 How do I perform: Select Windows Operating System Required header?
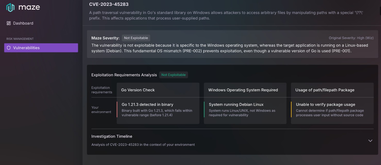pos(243,90)
